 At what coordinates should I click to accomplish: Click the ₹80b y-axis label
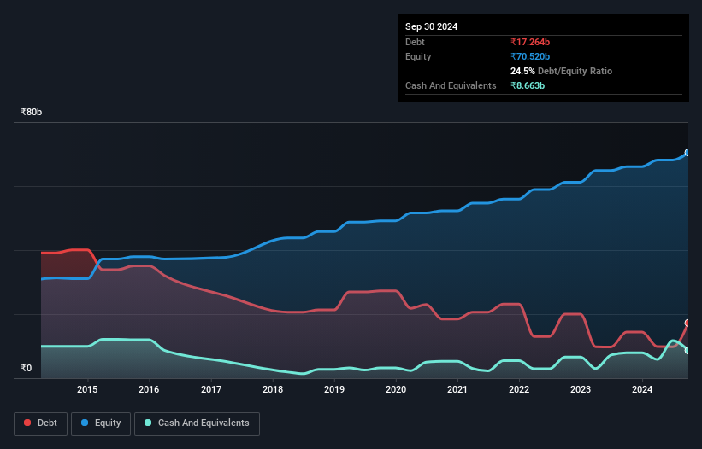click(x=32, y=112)
